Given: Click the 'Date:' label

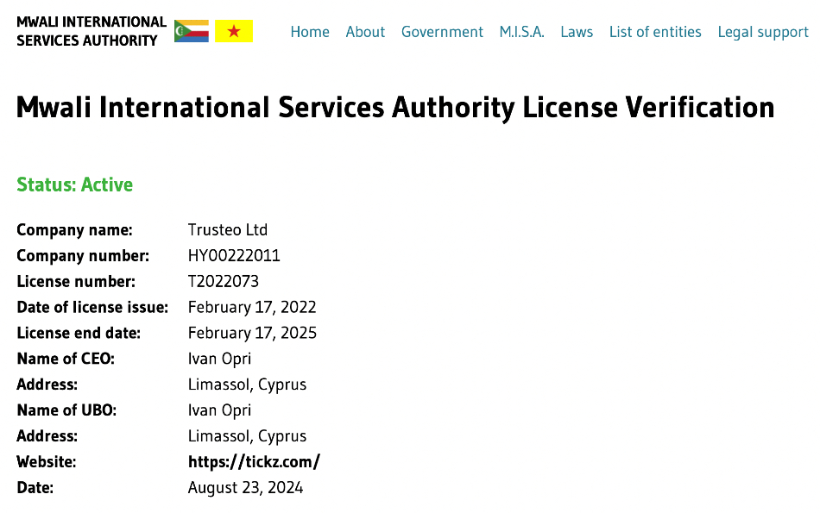Looking at the screenshot, I should (35, 487).
